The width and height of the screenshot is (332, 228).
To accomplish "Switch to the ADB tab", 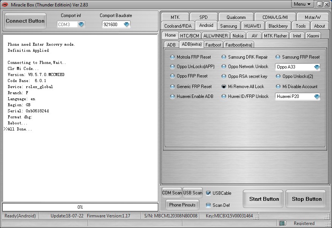I will coord(171,45).
